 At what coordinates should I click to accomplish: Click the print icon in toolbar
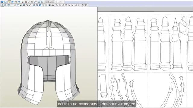pyautogui.click(x=52, y=5)
